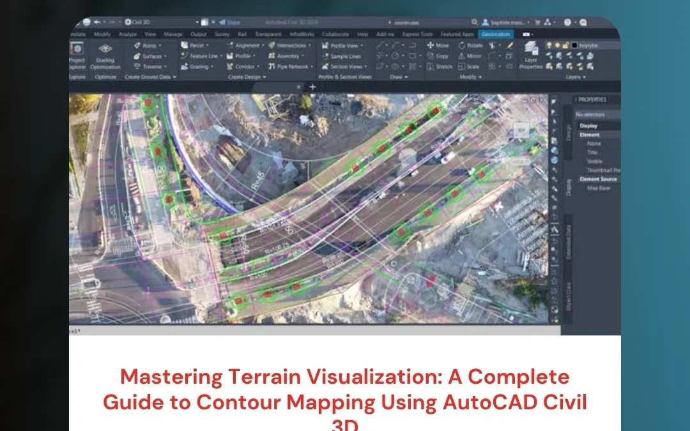Select the Stretch tool
The width and height of the screenshot is (690, 431).
coord(439,66)
